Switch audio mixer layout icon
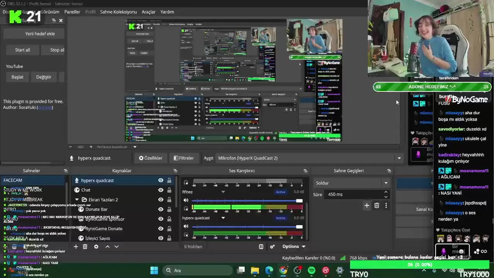 pos(261,246)
